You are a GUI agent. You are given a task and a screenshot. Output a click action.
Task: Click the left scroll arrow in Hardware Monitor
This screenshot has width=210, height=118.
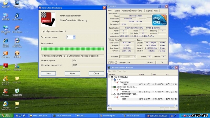(109, 106)
